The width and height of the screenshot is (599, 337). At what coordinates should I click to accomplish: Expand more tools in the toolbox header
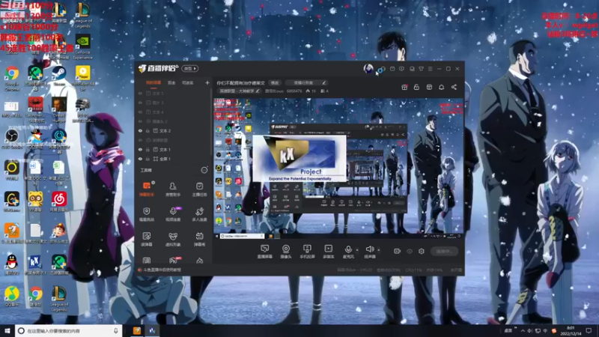coord(204,170)
